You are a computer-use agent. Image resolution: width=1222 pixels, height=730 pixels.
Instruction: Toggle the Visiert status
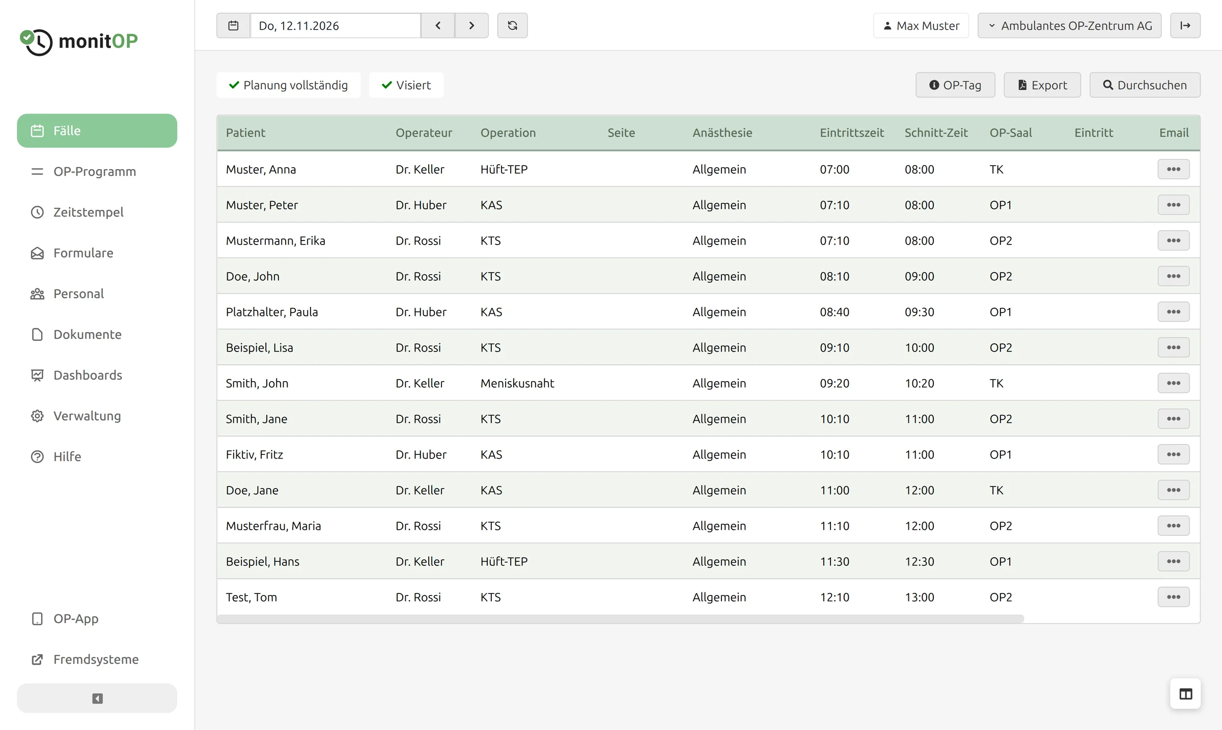click(406, 85)
